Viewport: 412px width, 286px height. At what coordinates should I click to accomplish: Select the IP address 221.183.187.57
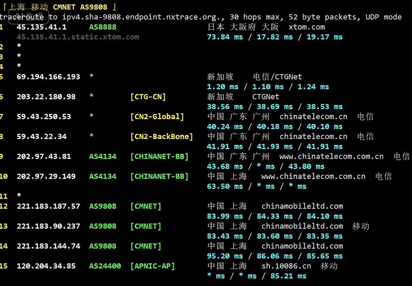48,206
